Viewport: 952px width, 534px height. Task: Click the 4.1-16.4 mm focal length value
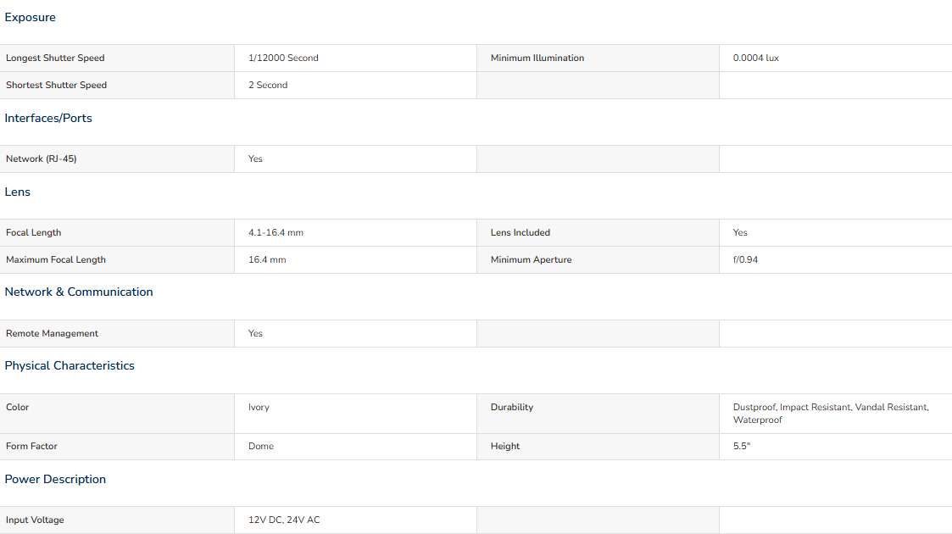pyautogui.click(x=276, y=233)
